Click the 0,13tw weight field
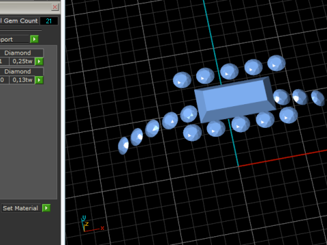 click(22, 80)
